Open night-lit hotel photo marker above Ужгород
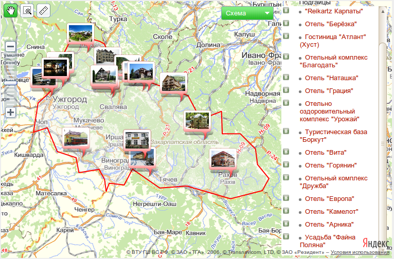Screen dimensions: 394x259 point(55,68)
